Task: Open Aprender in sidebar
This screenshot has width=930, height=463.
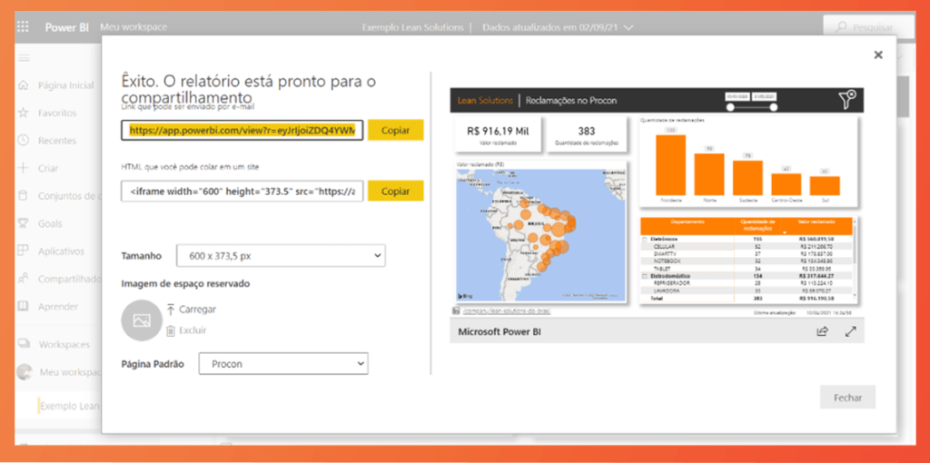Action: 58,307
